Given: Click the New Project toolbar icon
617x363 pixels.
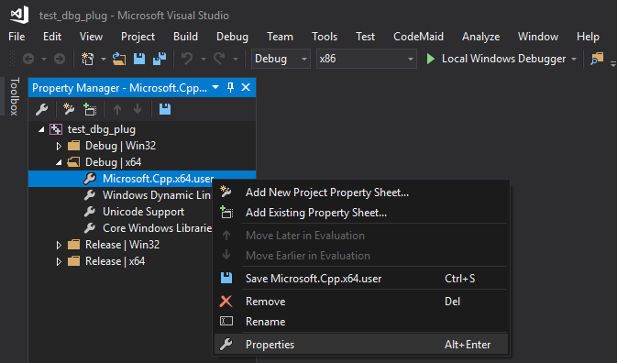Looking at the screenshot, I should (87, 59).
